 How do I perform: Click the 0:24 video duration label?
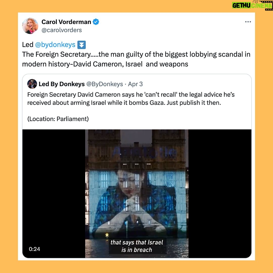(34, 249)
